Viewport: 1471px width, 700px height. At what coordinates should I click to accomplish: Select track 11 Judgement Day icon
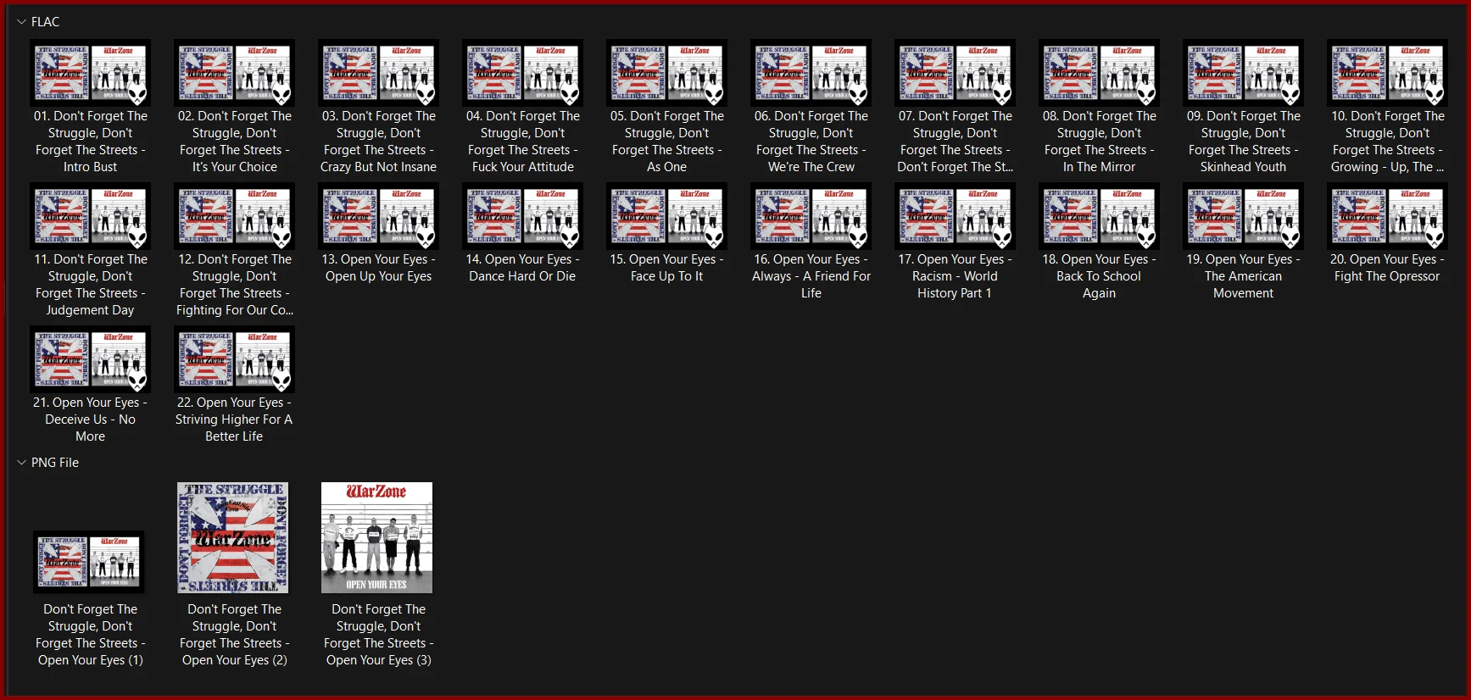pos(91,216)
